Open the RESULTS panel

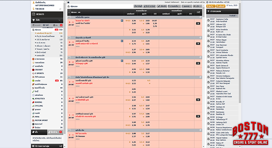coord(47,14)
